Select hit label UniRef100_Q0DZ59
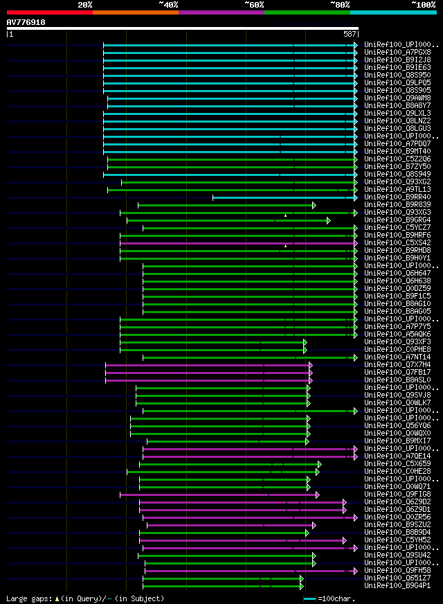 397,289
